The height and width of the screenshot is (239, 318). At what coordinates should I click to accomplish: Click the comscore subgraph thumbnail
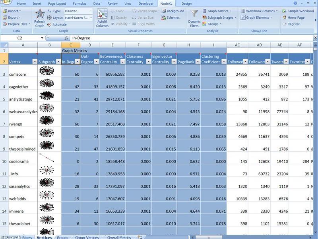[x=47, y=71]
